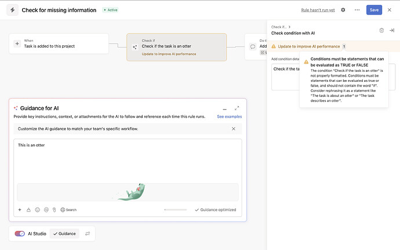Click the Save button

tap(374, 10)
